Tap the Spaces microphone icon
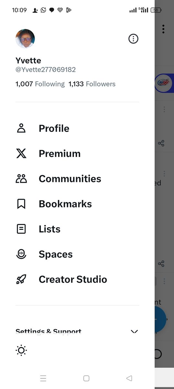174x389 pixels. [x=21, y=254]
